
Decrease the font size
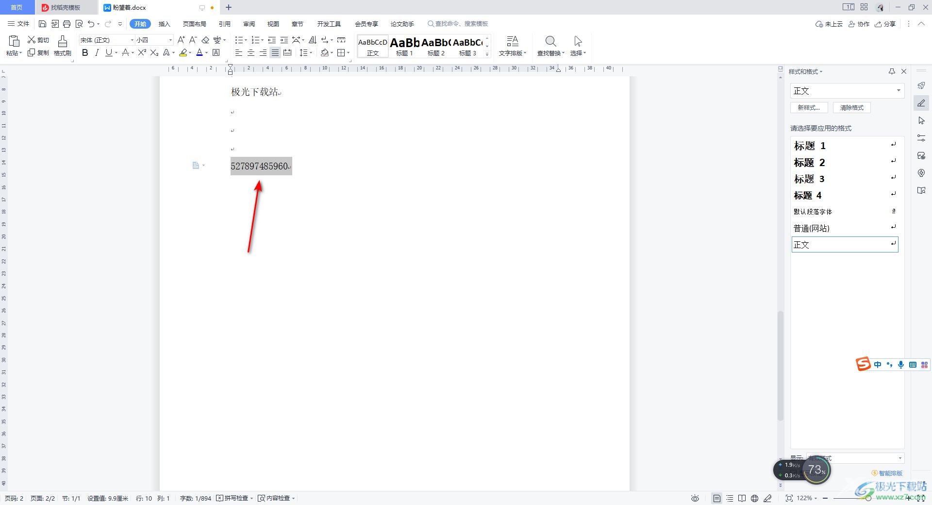pyautogui.click(x=193, y=40)
